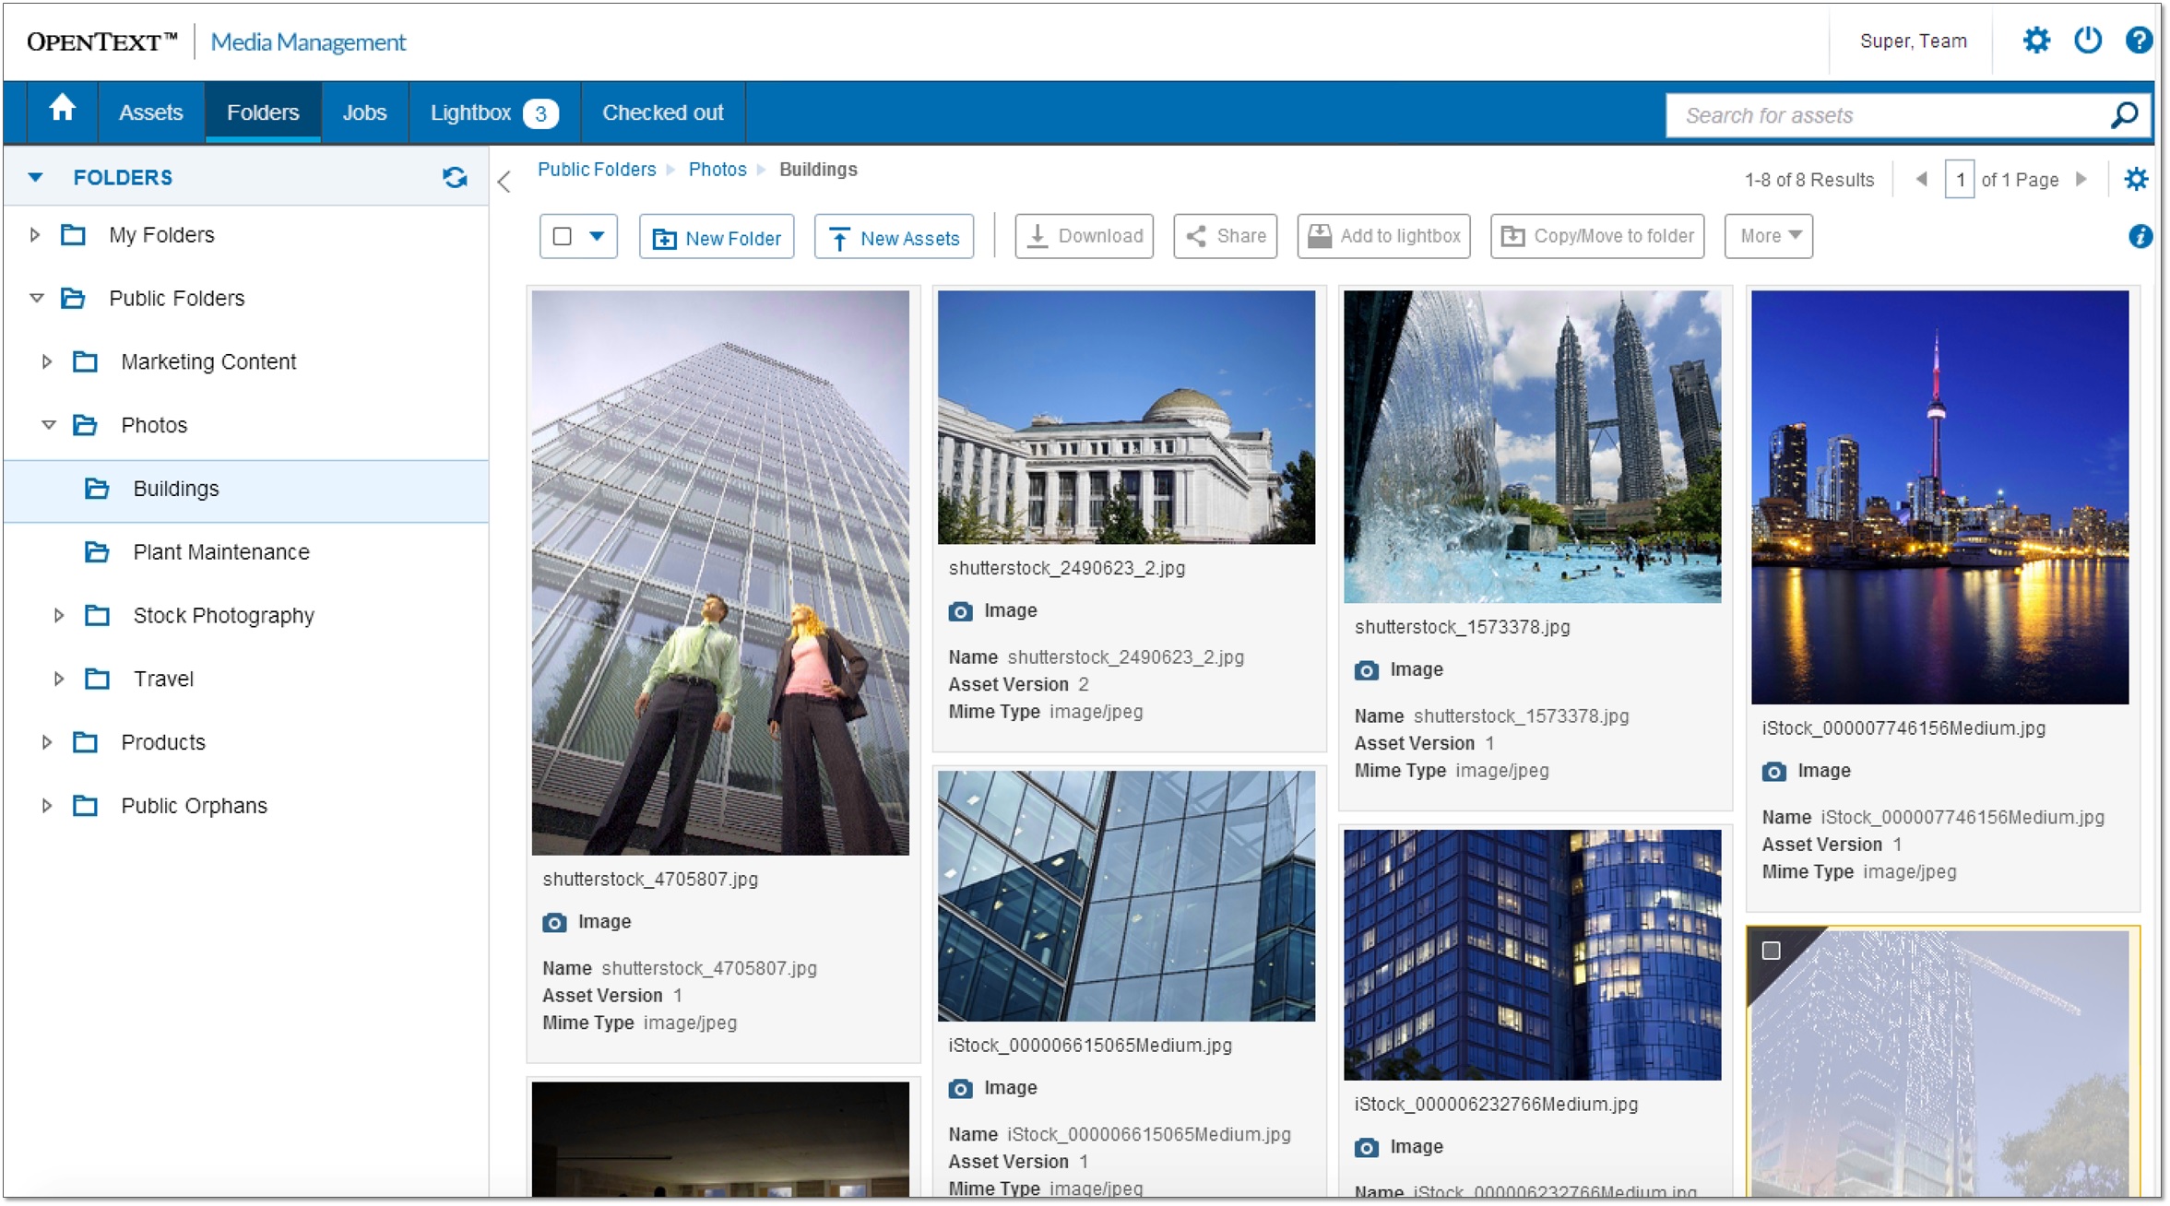Image resolution: width=2170 pixels, height=1206 pixels.
Task: Click the Super, Team user name
Action: (x=1913, y=41)
